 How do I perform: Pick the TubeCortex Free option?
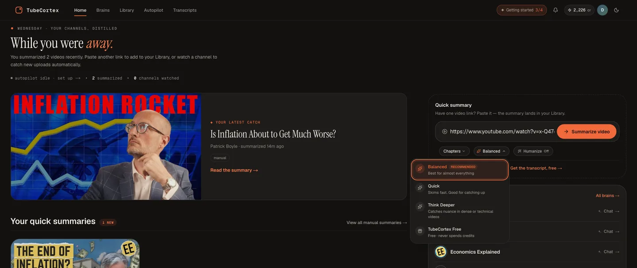pos(460,232)
